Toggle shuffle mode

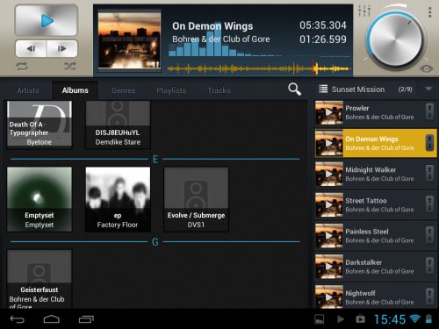70,67
